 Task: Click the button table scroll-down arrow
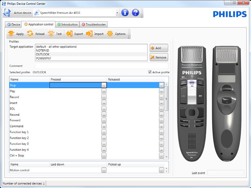tap(167, 157)
